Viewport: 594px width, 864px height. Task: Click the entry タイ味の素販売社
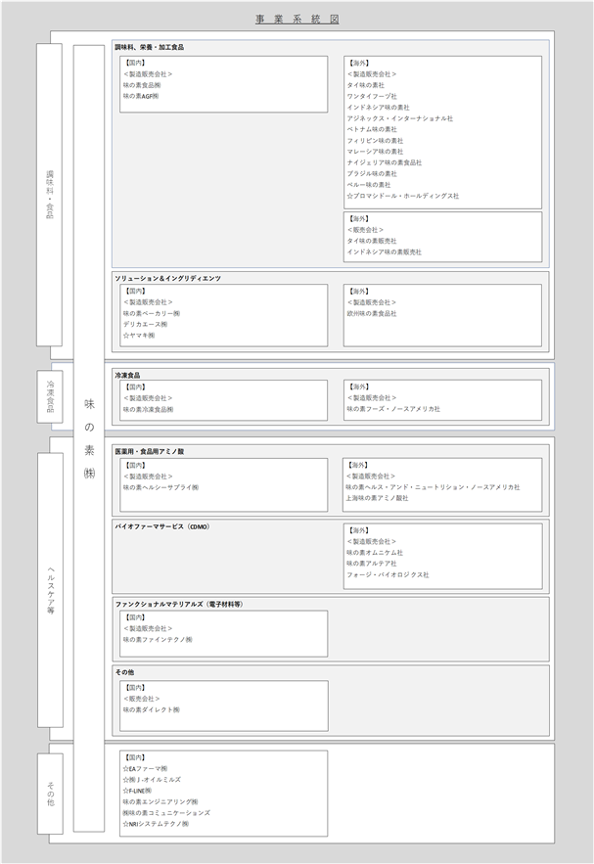click(x=372, y=242)
